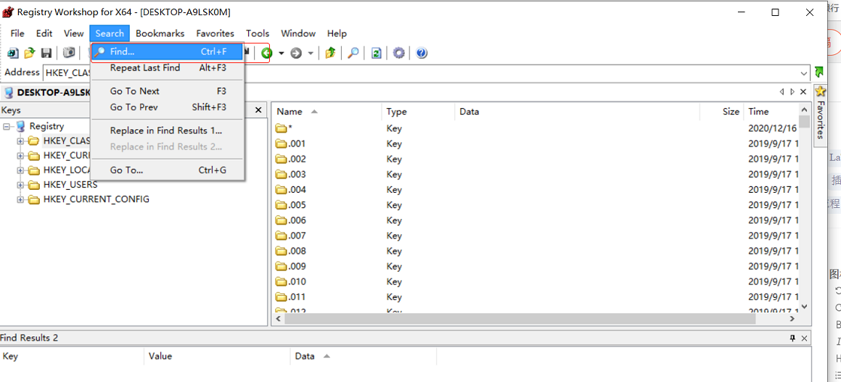841x382 pixels.
Task: Open the File menu
Action: pyautogui.click(x=17, y=33)
